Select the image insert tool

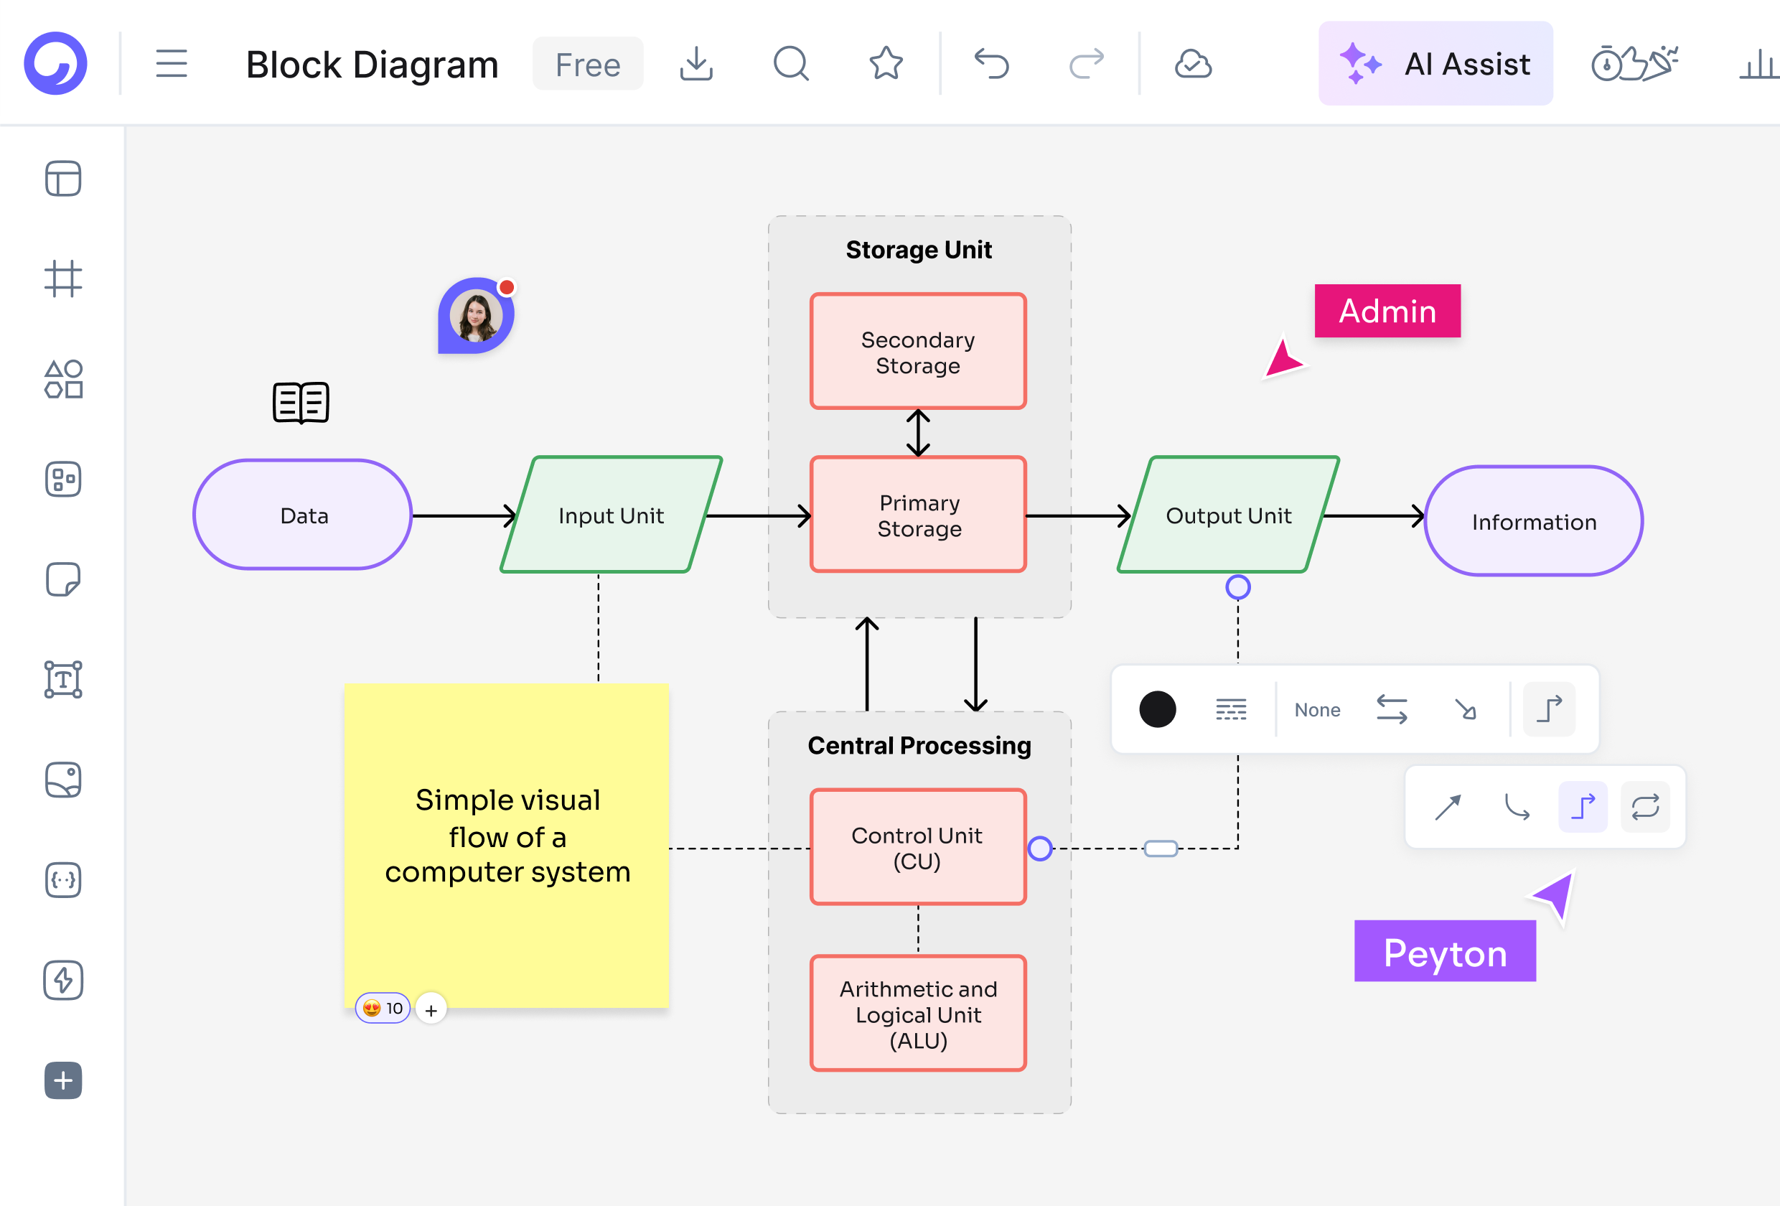tap(64, 780)
